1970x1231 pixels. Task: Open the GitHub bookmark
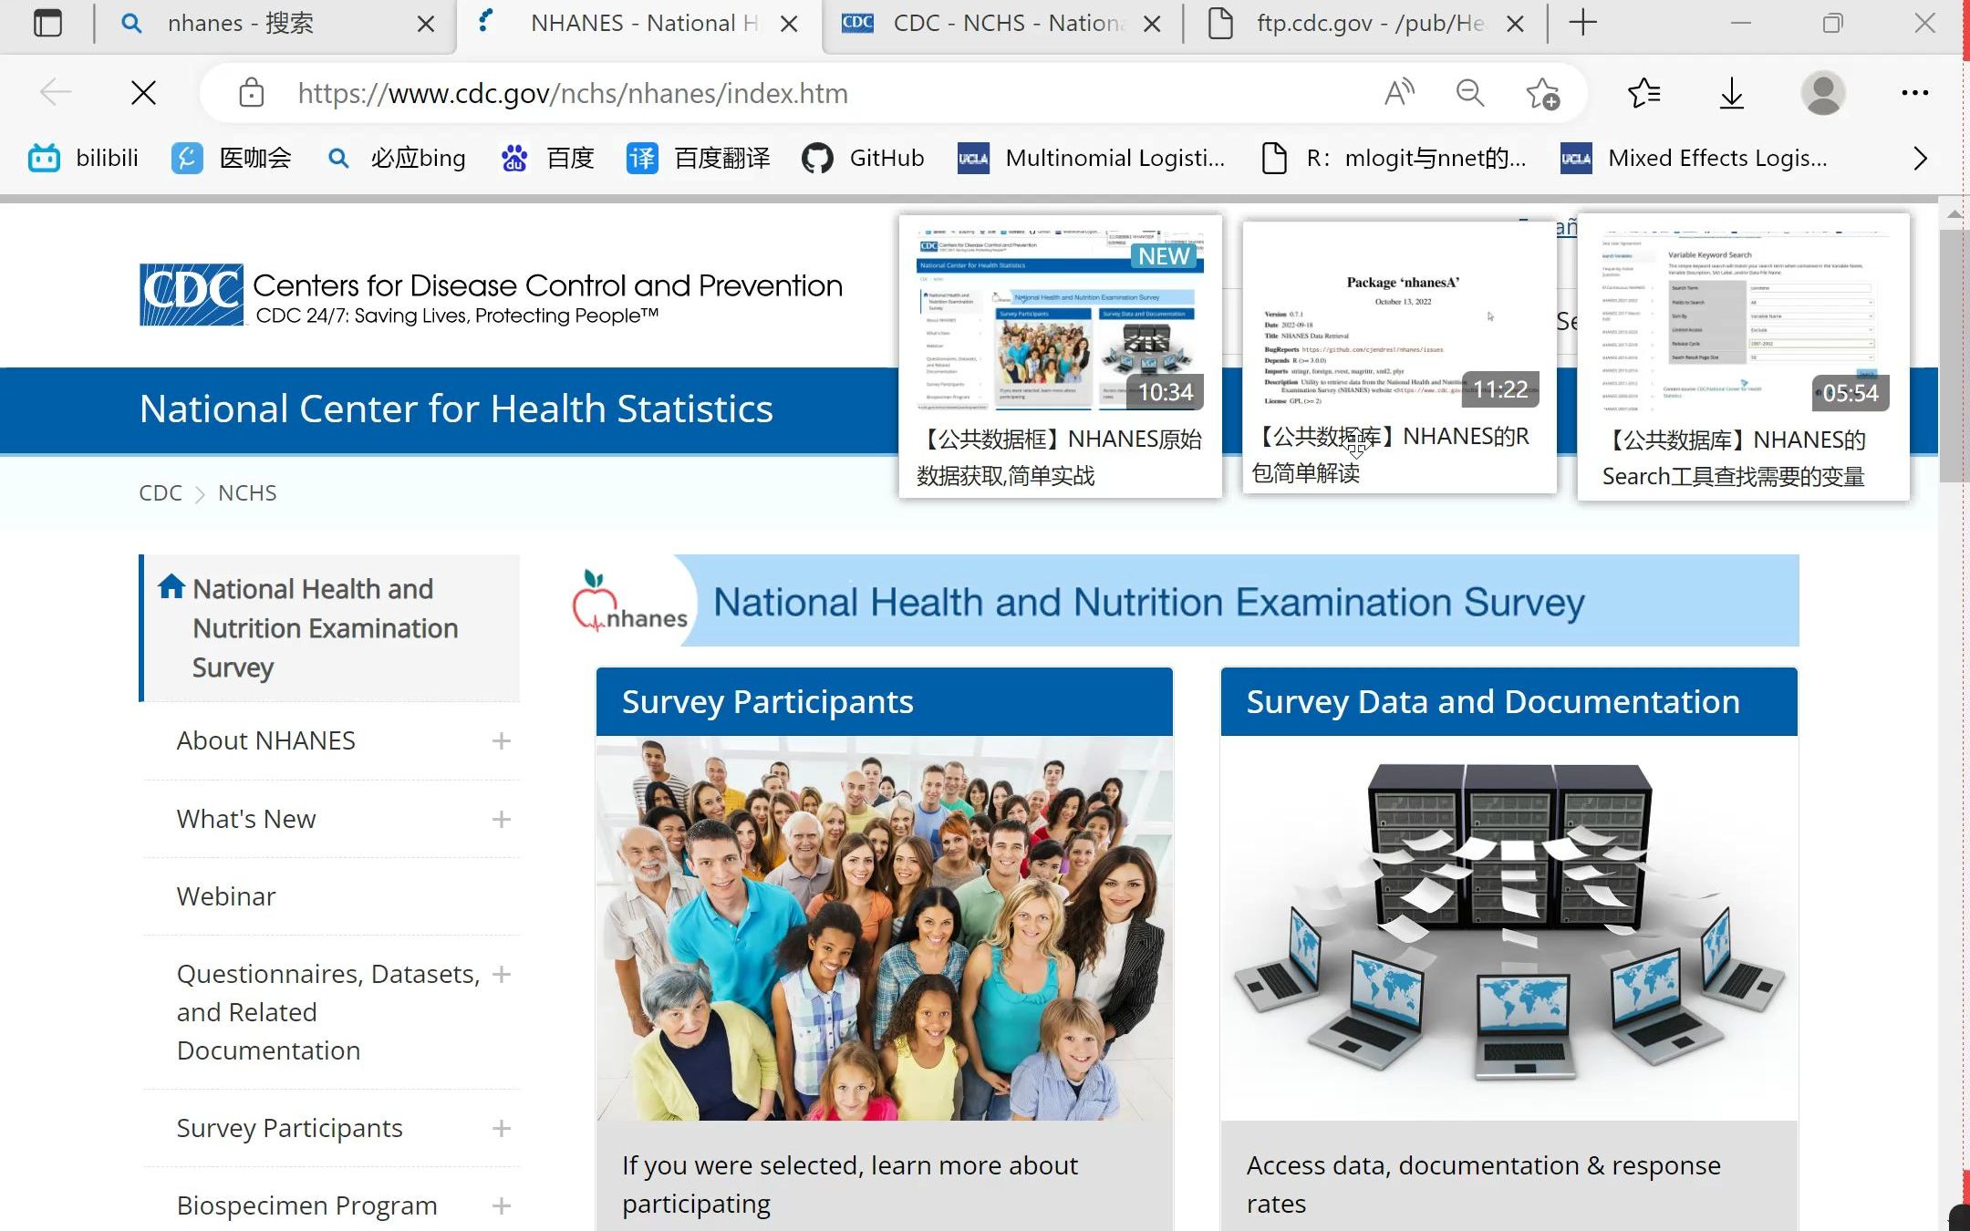[x=863, y=158]
